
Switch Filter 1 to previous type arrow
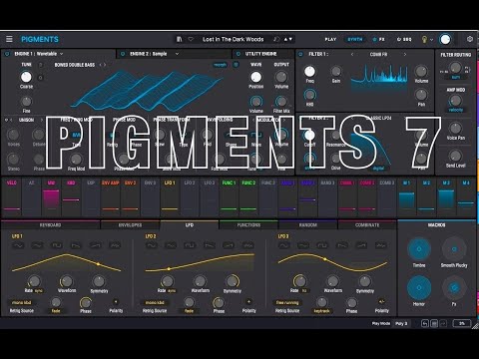click(x=352, y=54)
